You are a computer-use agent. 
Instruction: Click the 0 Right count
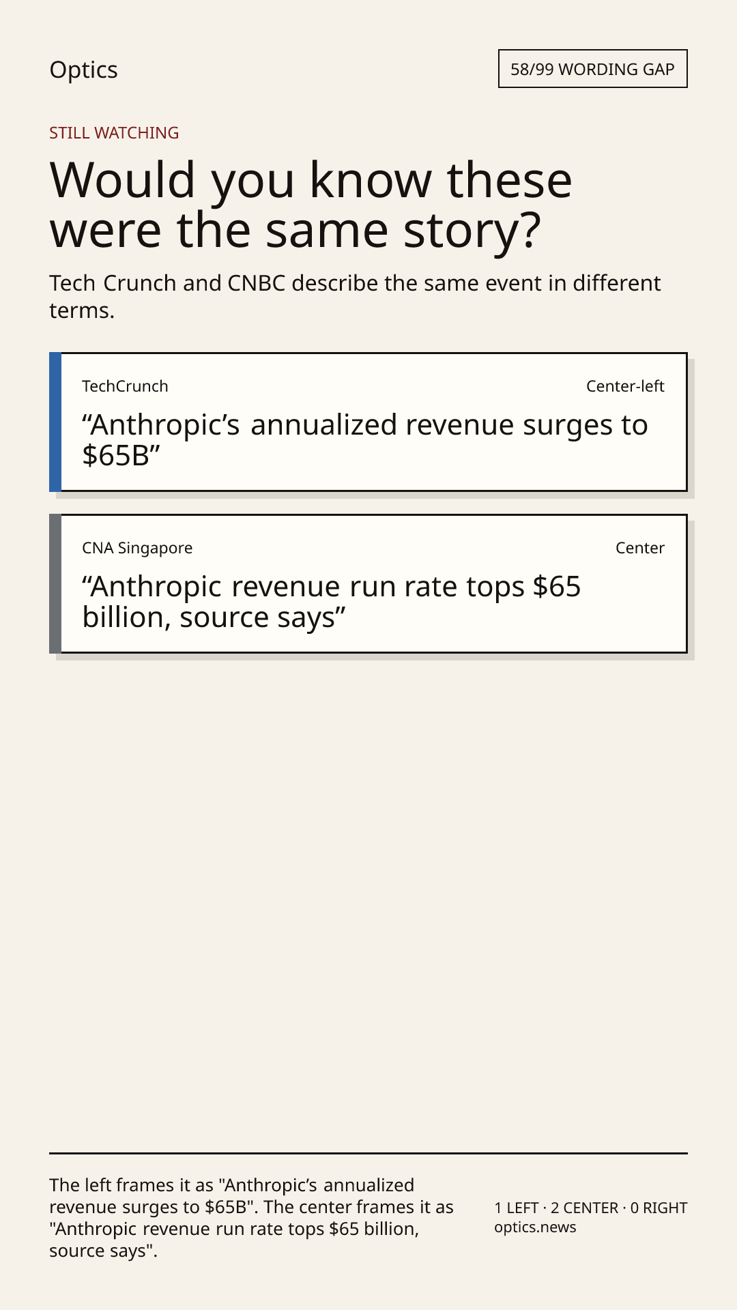click(659, 1208)
